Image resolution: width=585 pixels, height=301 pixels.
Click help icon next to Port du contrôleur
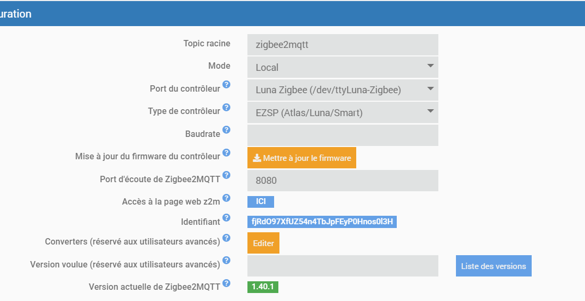pyautogui.click(x=226, y=85)
